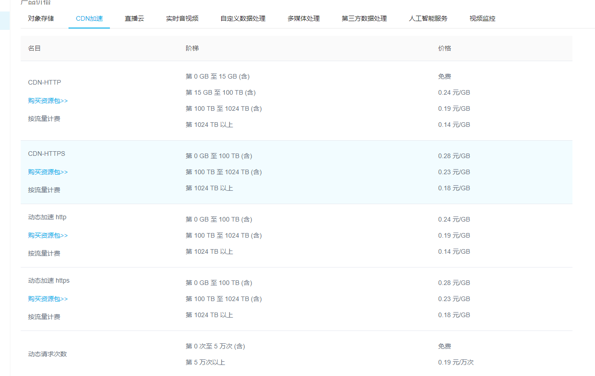Open the 第三方数据处理 tab
The width and height of the screenshot is (595, 376).
pos(364,18)
